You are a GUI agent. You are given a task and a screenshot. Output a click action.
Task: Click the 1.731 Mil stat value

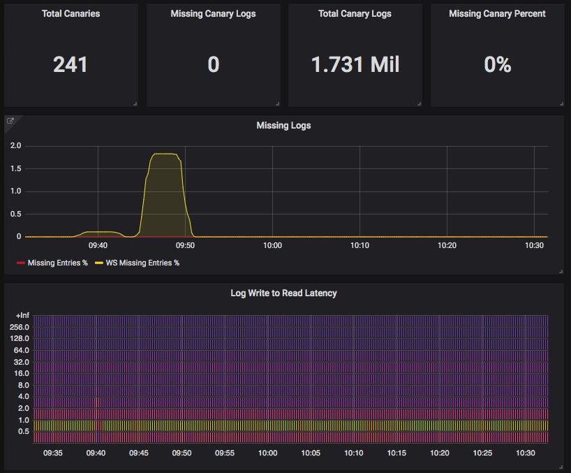pos(355,64)
